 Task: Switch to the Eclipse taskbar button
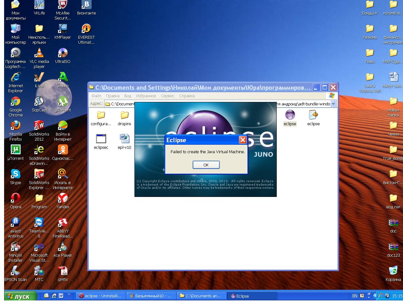pos(253,296)
